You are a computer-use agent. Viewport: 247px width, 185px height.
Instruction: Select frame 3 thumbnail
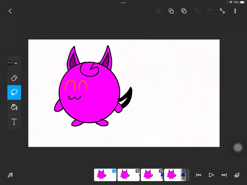[152, 175]
